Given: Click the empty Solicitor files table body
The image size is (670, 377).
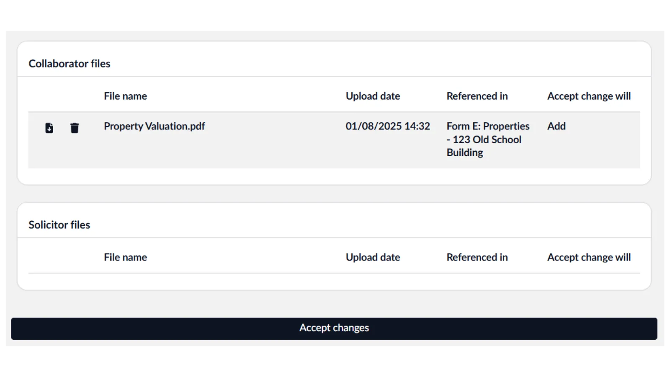Looking at the screenshot, I should click(334, 281).
